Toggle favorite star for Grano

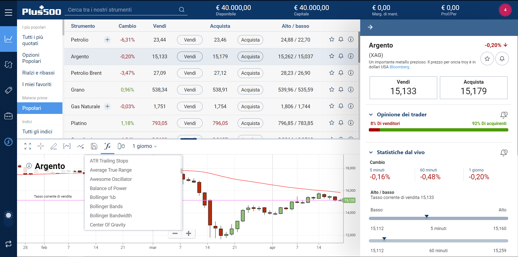tap(332, 90)
